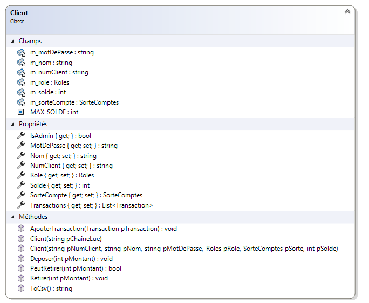Click the constant icon next to MAX_SOLDE
Viewport: 369px width, 303px height.
pos(21,112)
